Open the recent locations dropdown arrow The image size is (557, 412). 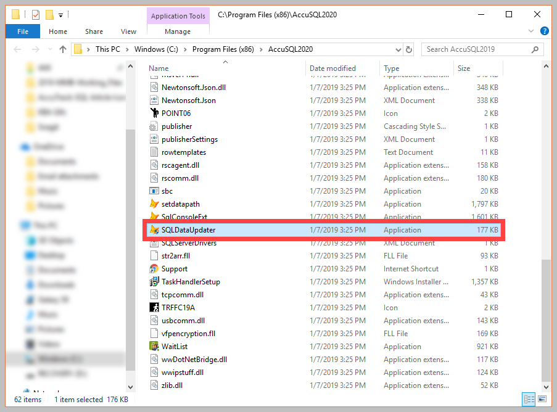[50, 49]
